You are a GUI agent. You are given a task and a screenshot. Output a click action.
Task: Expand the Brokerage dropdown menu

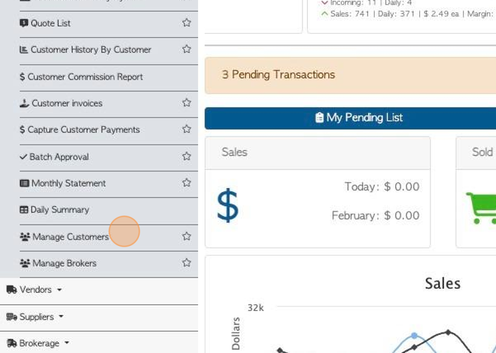[x=38, y=343]
